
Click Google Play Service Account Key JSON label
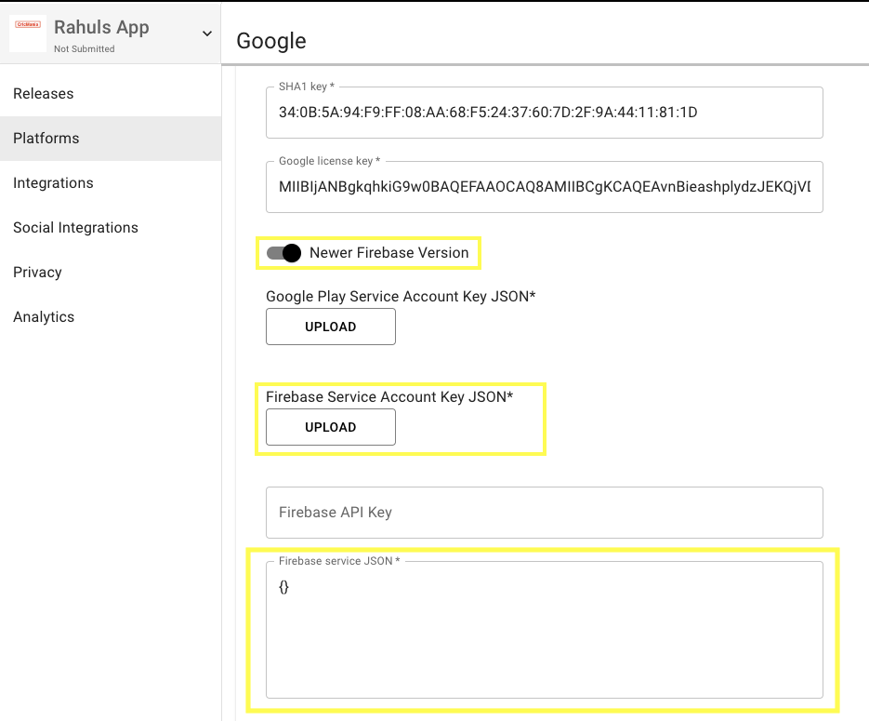(401, 296)
